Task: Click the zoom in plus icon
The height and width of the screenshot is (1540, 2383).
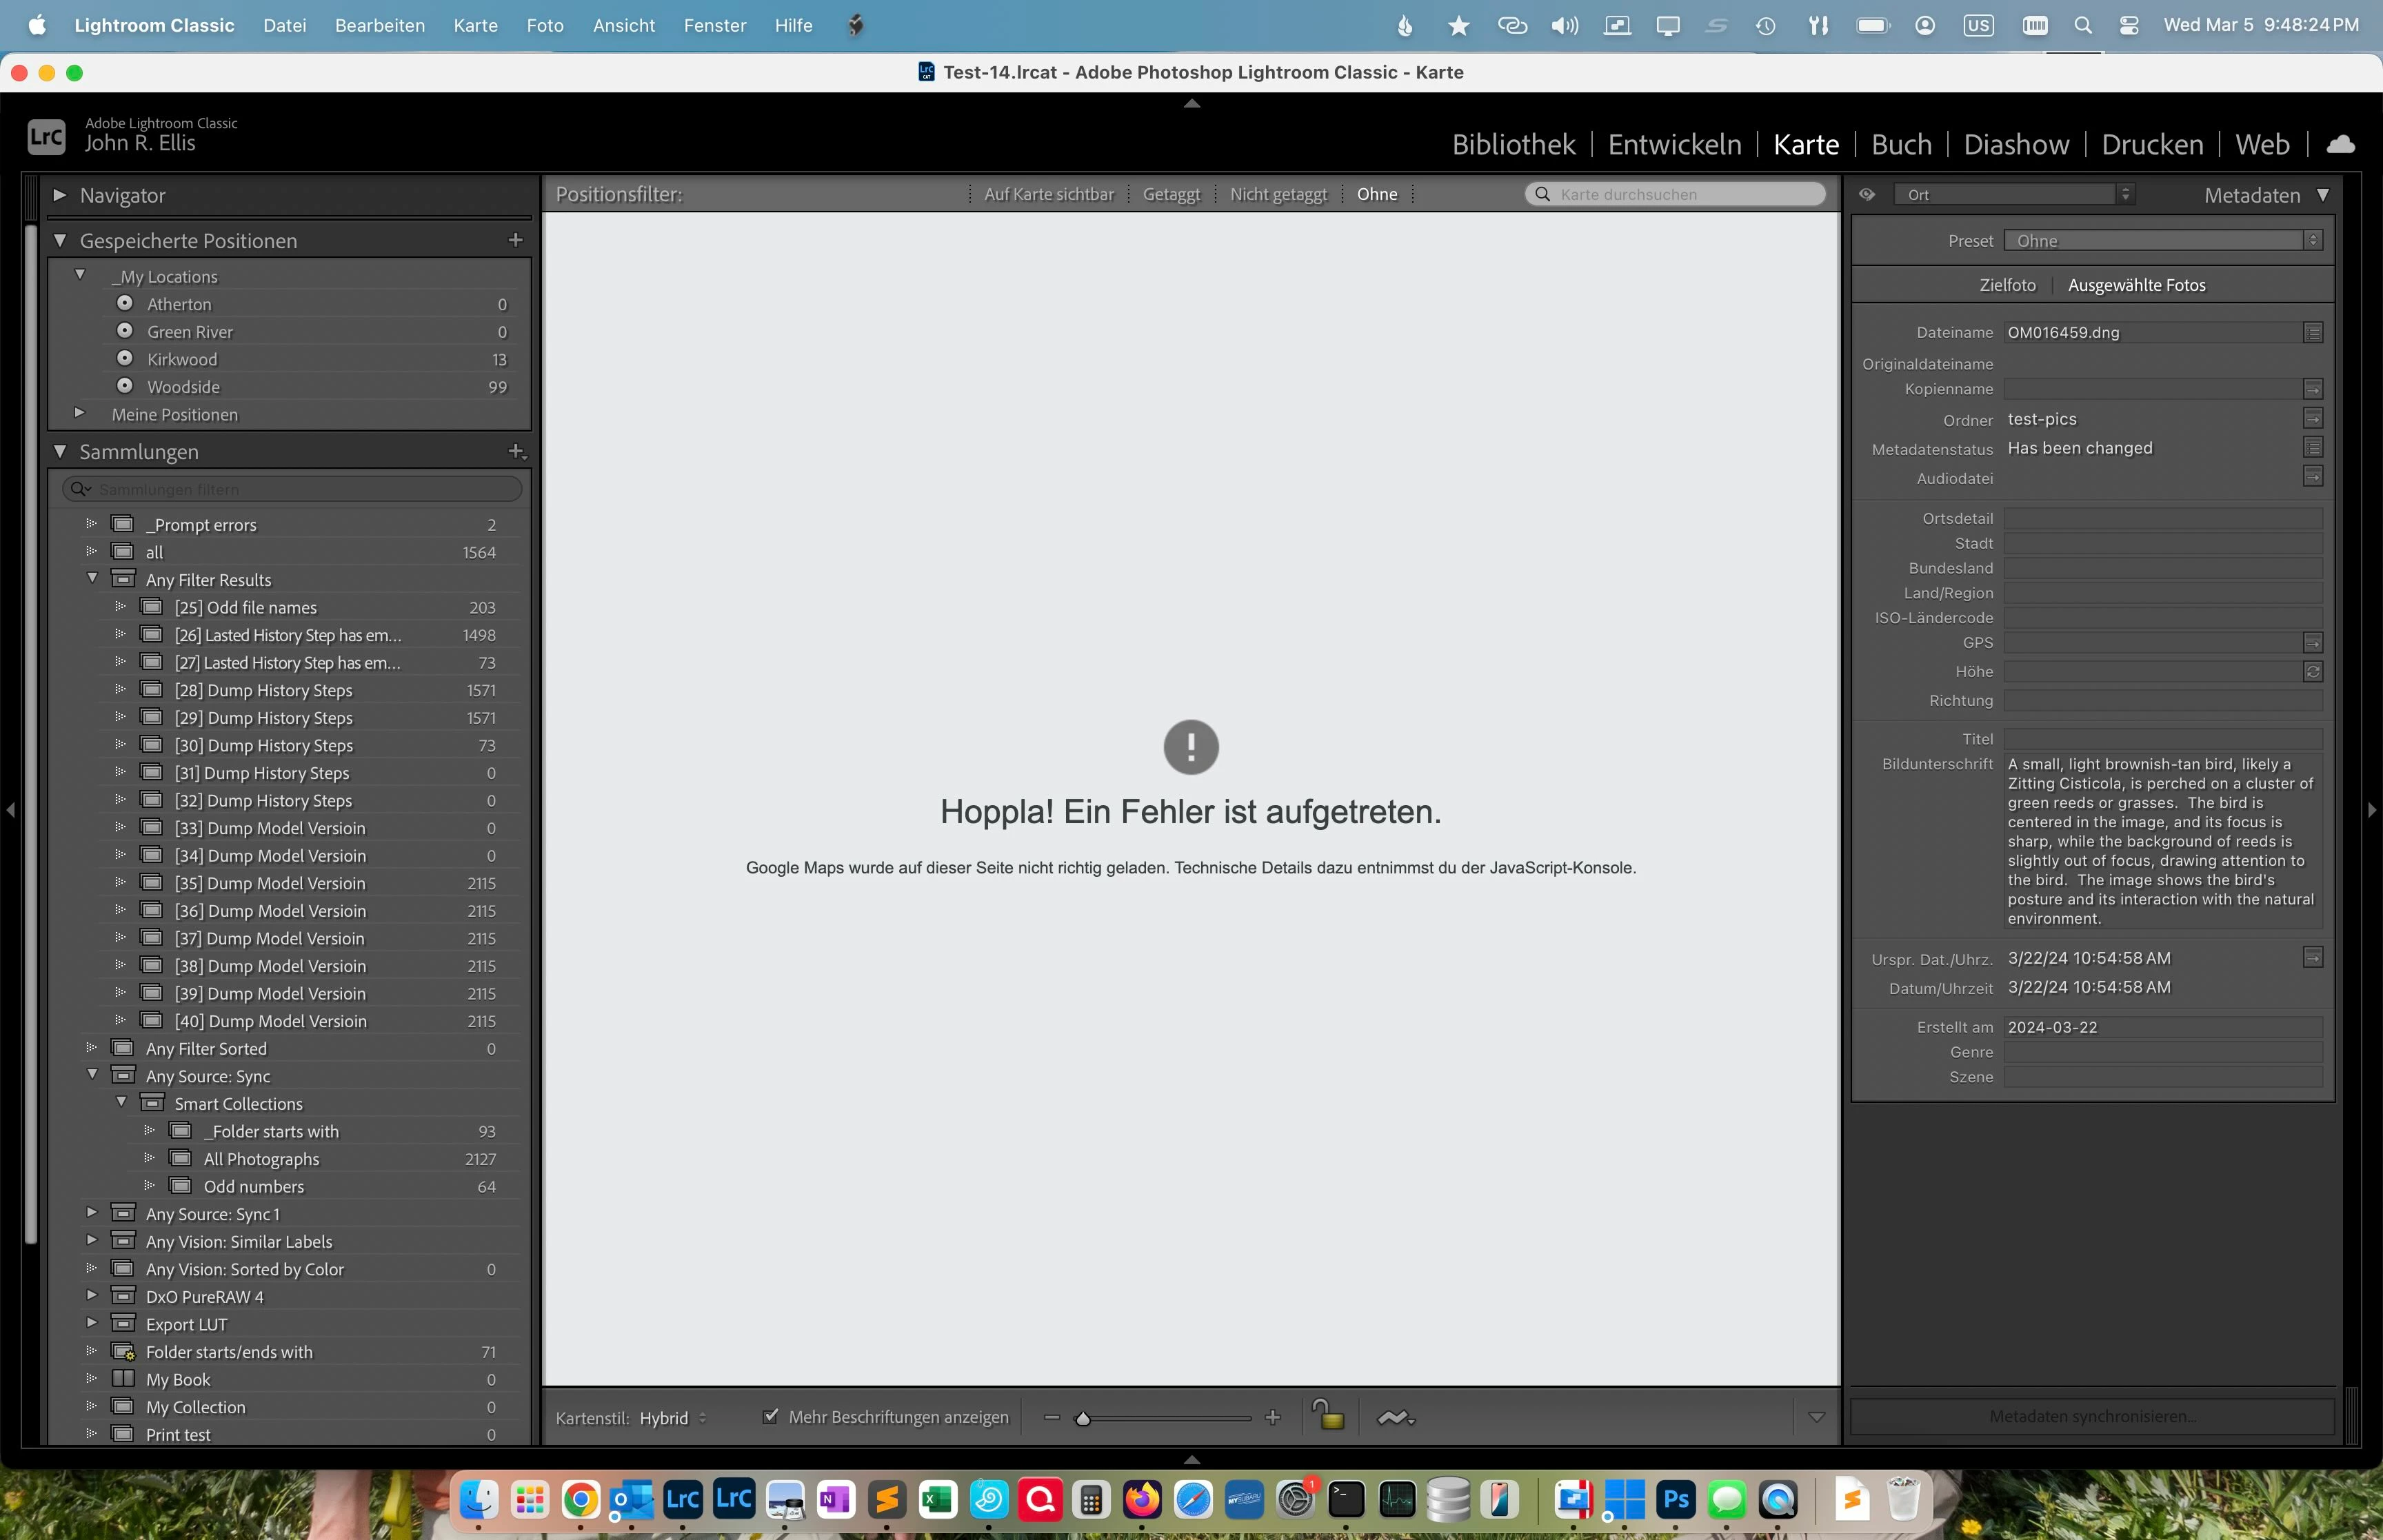Action: (1272, 1417)
